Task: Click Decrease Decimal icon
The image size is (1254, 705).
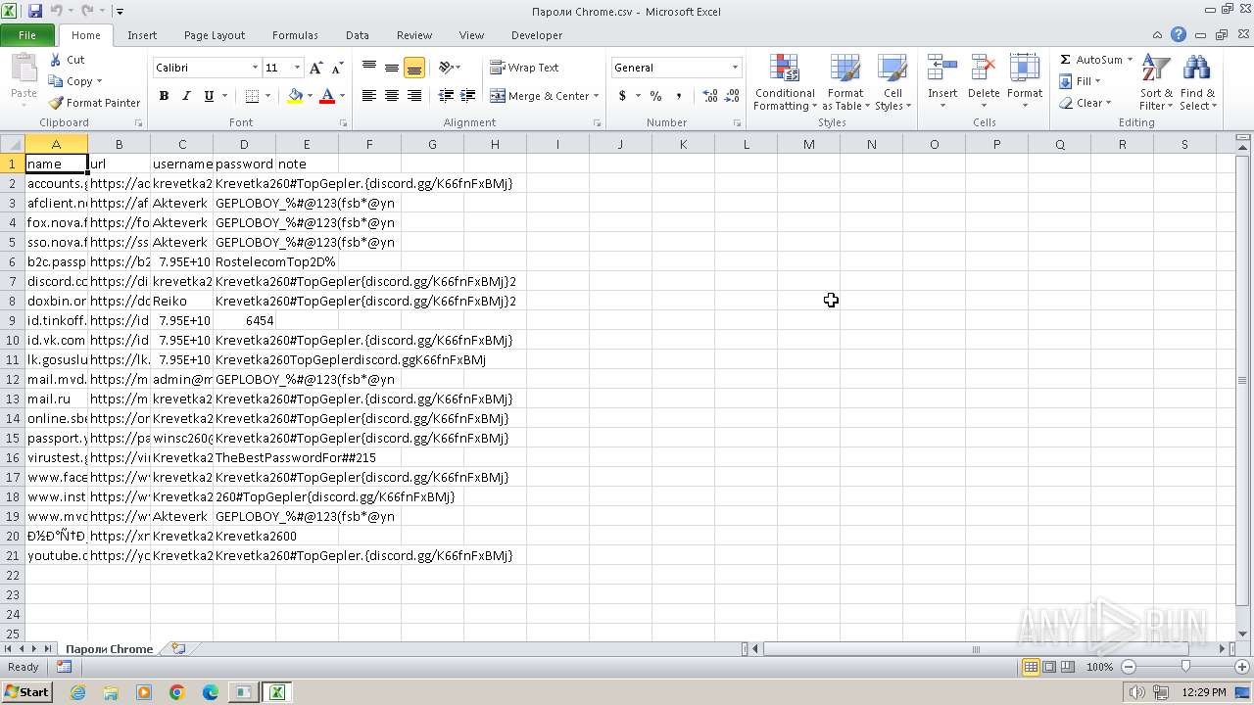Action: coord(732,96)
